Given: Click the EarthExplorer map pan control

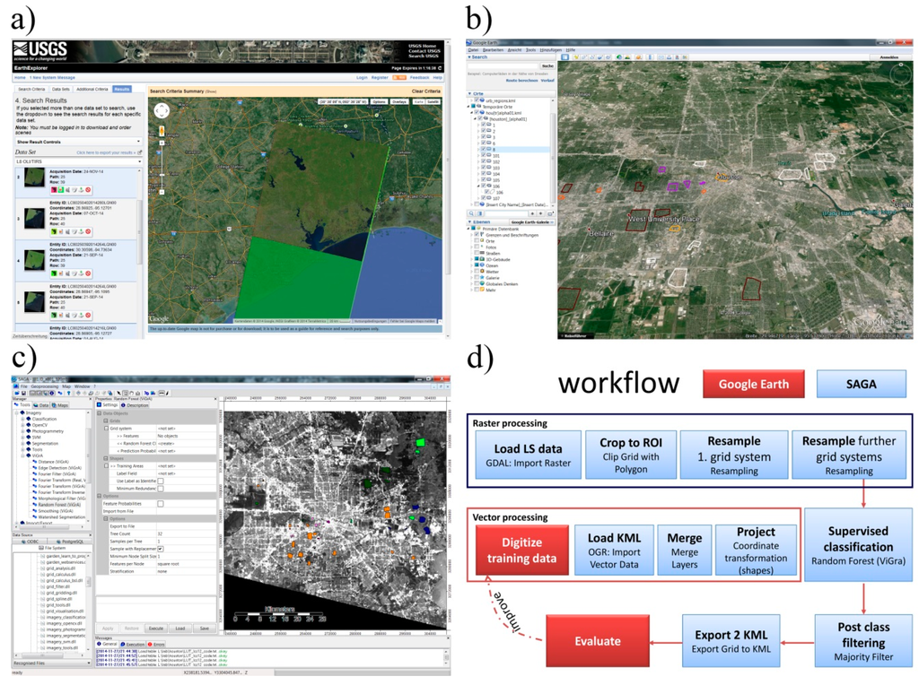Looking at the screenshot, I should pyautogui.click(x=162, y=111).
